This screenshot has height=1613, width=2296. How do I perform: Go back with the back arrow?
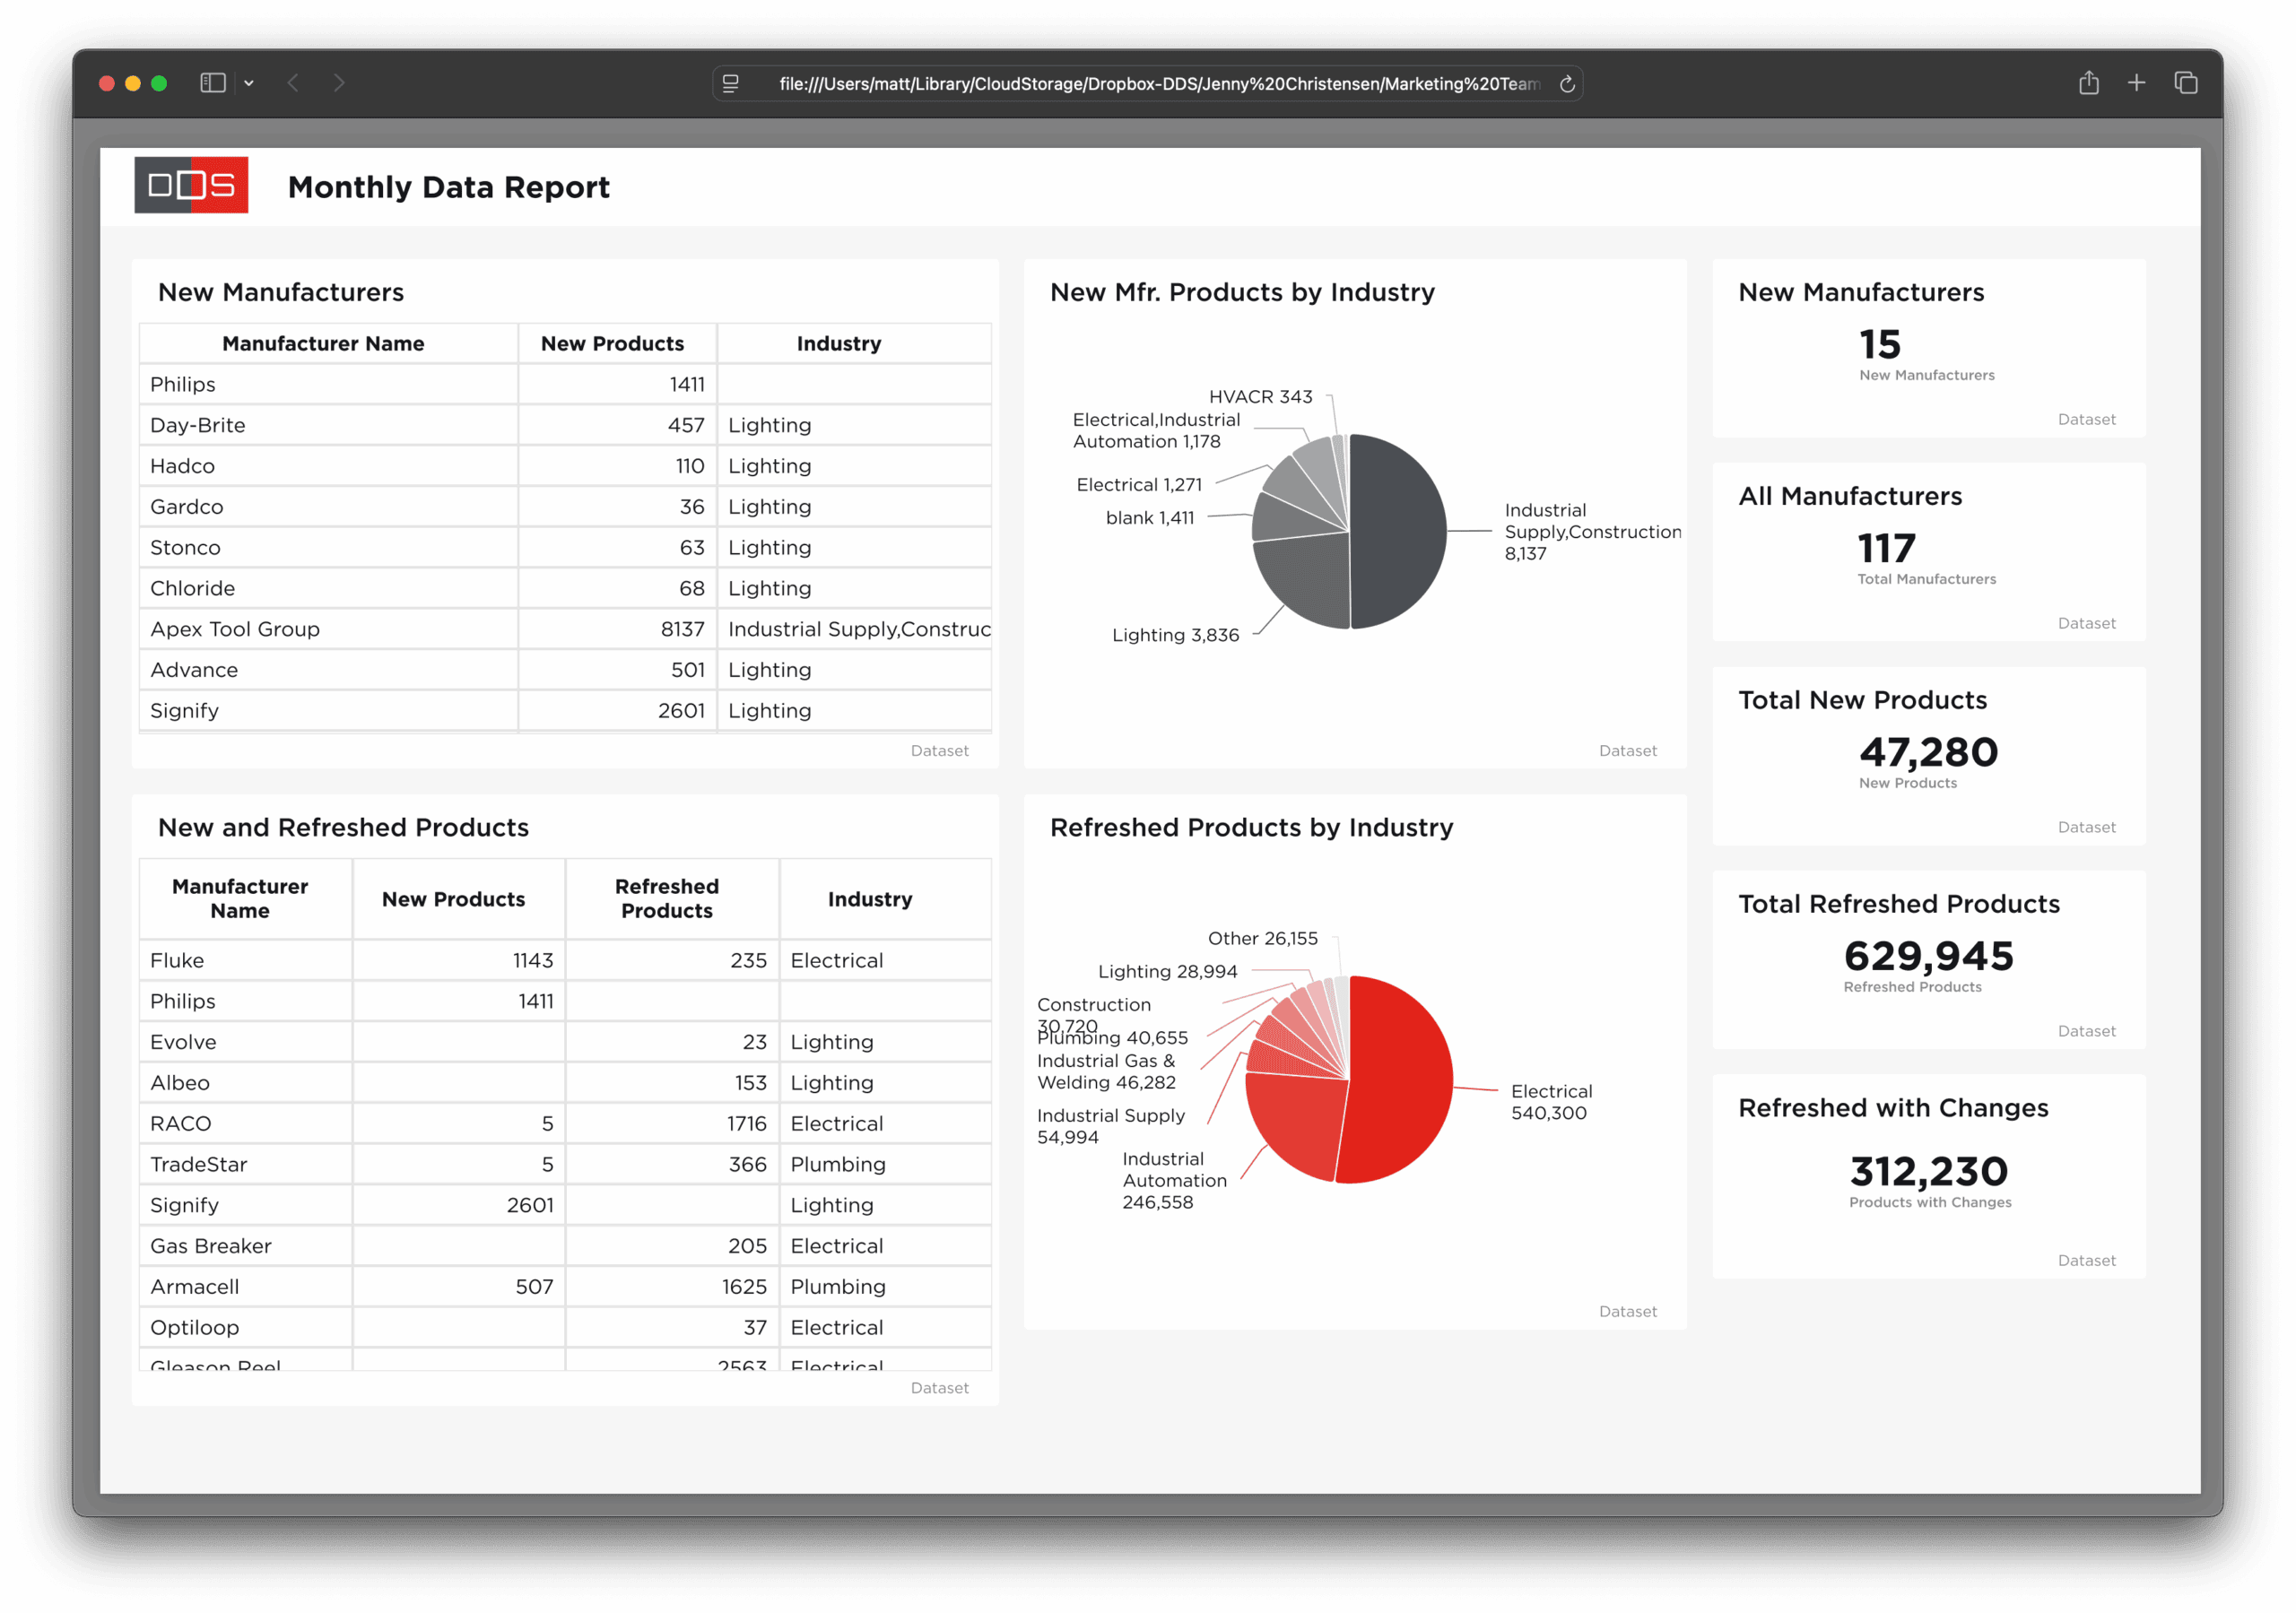coord(293,83)
